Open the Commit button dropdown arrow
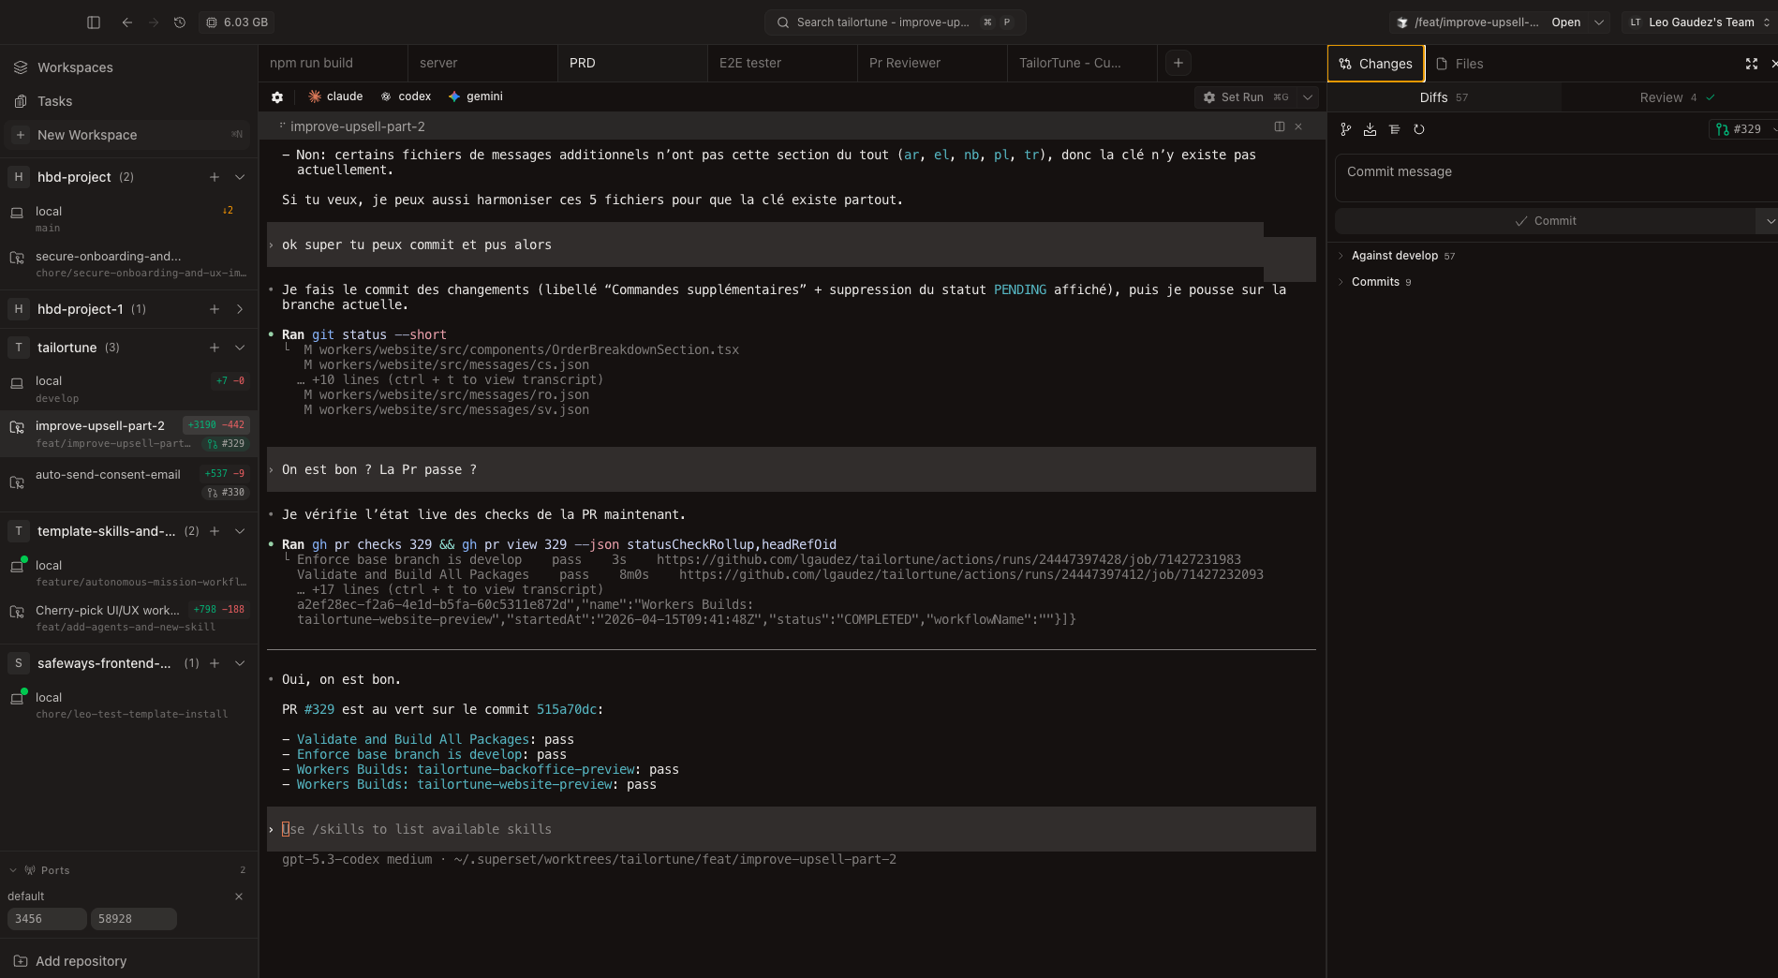Viewport: 1778px width, 978px height. click(1769, 221)
